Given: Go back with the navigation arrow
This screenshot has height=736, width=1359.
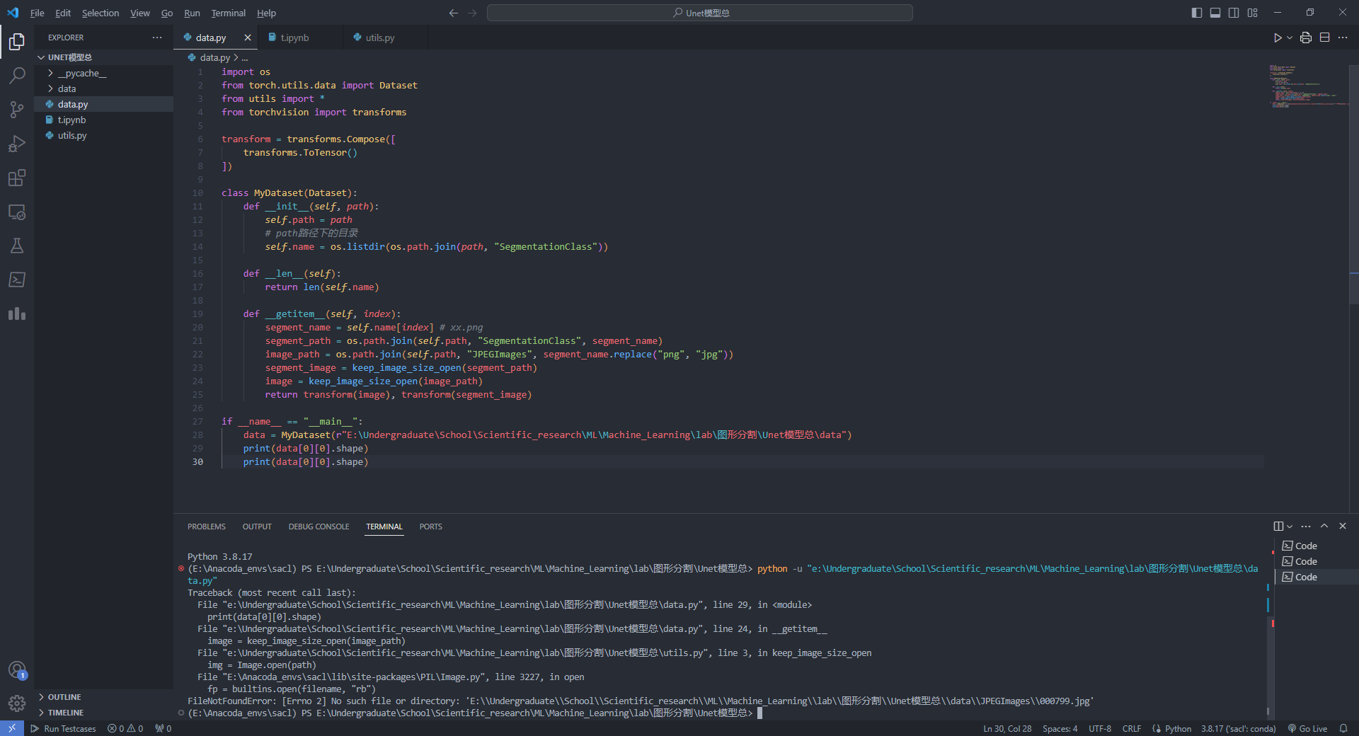Looking at the screenshot, I should coord(454,13).
